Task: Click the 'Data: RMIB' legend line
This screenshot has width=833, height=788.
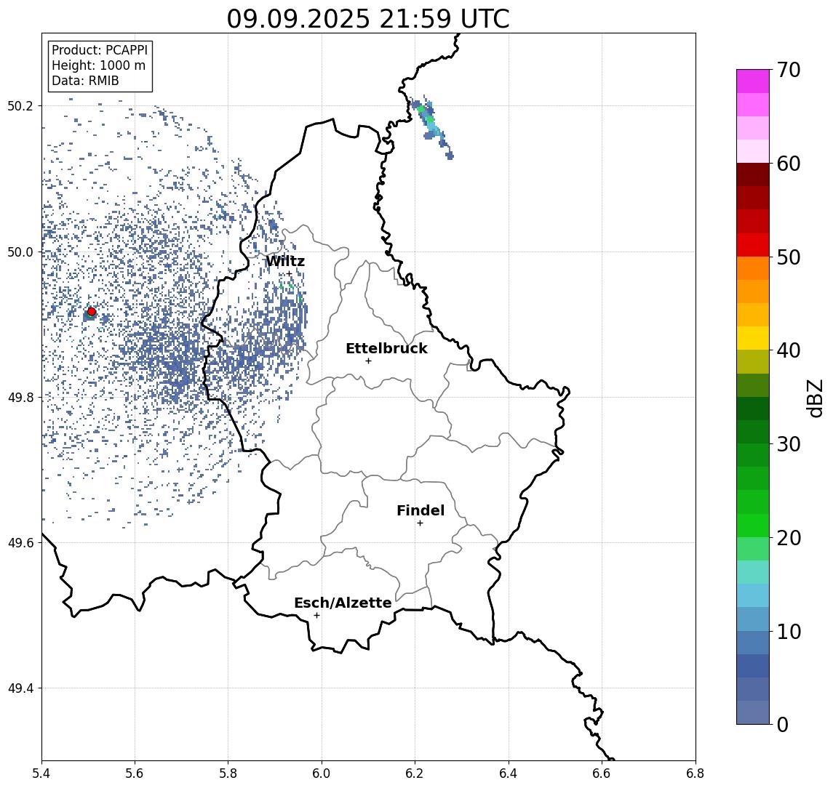Action: click(85, 81)
